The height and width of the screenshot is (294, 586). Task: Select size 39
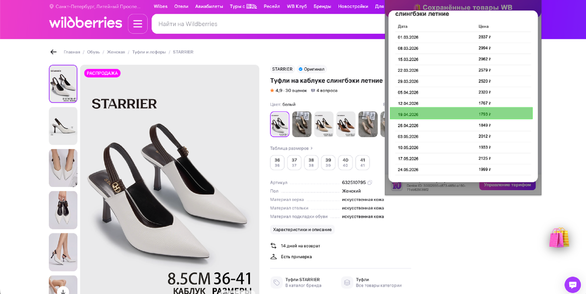tap(328, 163)
